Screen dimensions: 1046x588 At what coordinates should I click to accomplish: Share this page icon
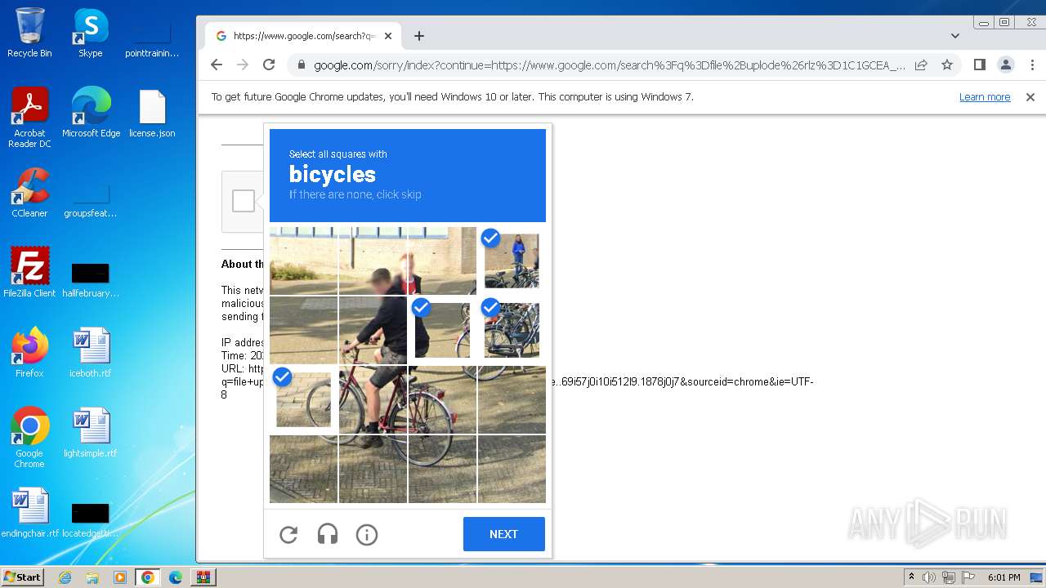coord(921,65)
